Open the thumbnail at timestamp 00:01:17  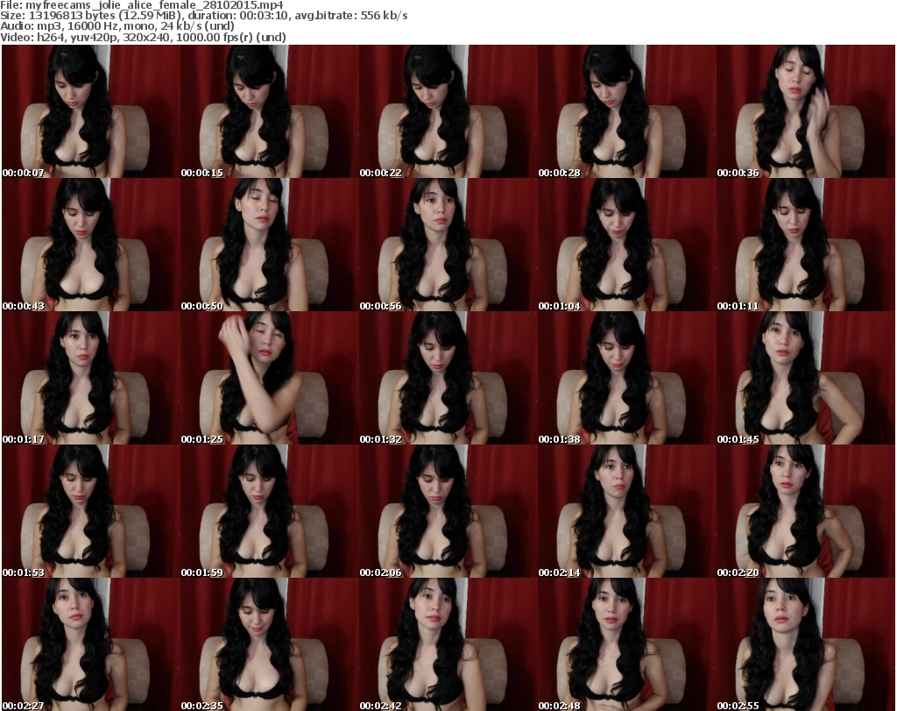(91, 379)
